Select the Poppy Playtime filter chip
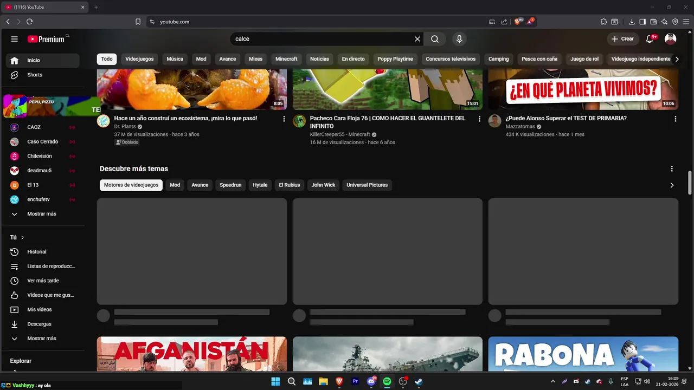The height and width of the screenshot is (390, 694). (x=395, y=59)
